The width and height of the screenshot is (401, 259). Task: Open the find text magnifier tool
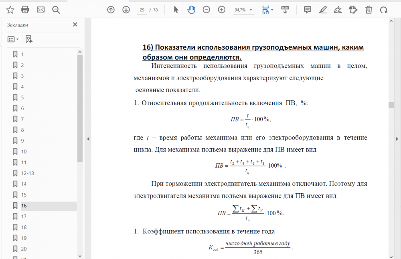click(56, 10)
